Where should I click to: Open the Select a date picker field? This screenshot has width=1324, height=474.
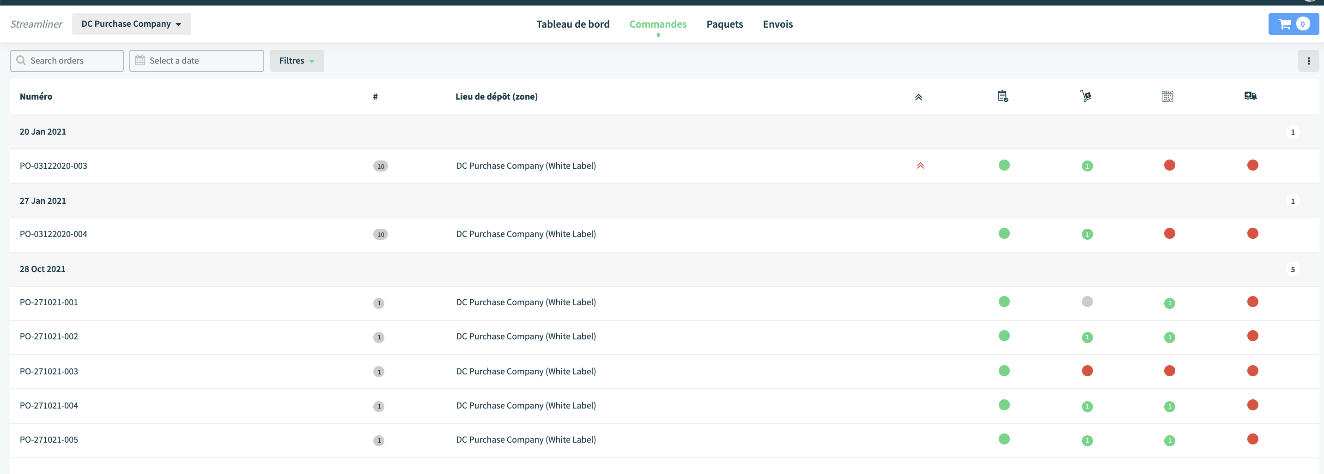197,61
